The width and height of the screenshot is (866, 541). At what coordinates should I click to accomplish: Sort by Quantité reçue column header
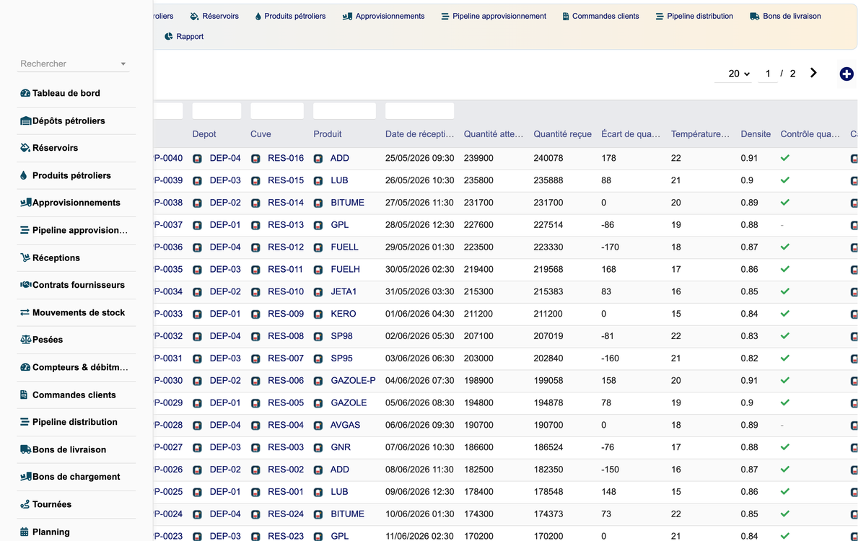click(562, 134)
